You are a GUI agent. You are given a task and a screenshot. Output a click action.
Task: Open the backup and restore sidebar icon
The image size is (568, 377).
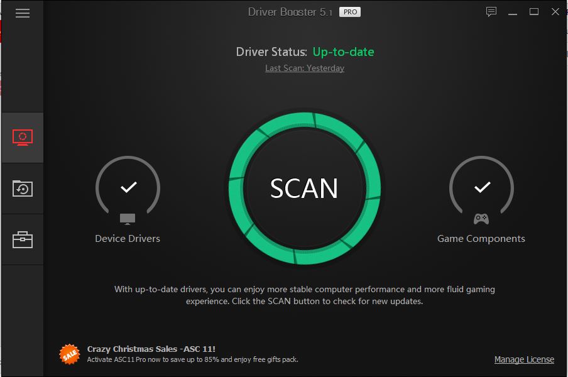(x=23, y=188)
